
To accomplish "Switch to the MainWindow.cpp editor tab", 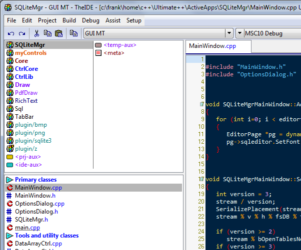I will [212, 46].
